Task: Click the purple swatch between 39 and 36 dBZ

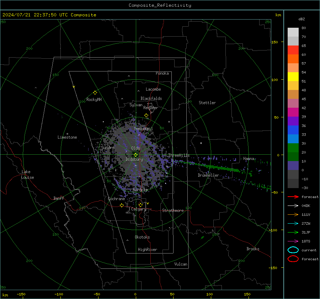Action: (293, 121)
